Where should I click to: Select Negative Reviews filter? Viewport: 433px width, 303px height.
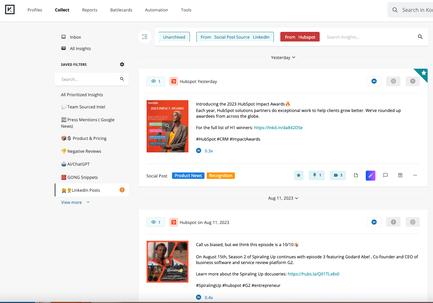tap(81, 151)
